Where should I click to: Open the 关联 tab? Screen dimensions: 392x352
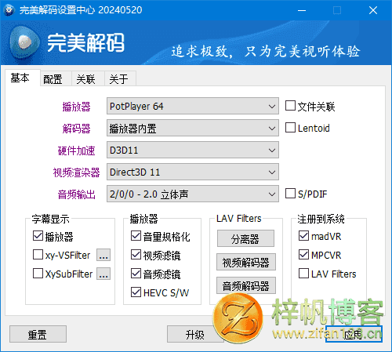[x=88, y=78]
